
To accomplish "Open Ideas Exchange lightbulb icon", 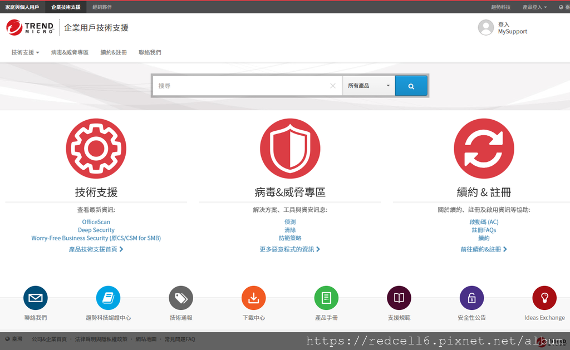I will (x=544, y=298).
